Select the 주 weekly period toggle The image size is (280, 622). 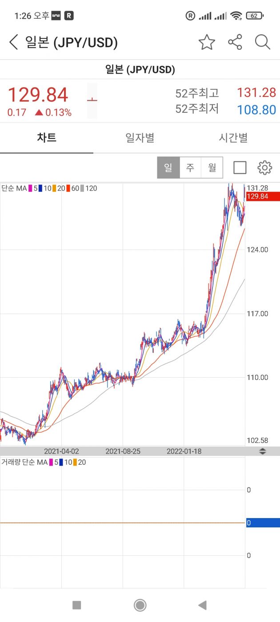(x=190, y=167)
